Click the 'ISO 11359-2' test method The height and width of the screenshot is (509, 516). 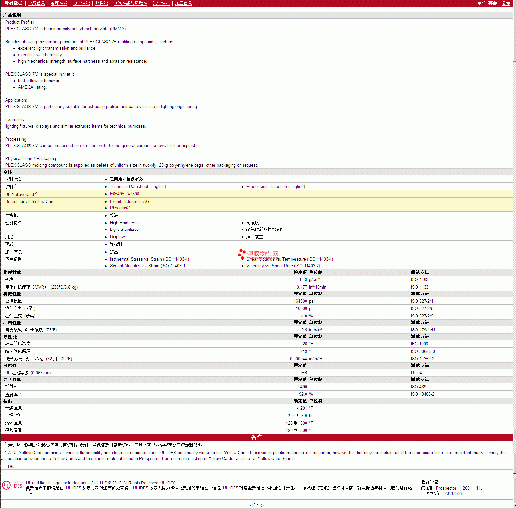423,359
